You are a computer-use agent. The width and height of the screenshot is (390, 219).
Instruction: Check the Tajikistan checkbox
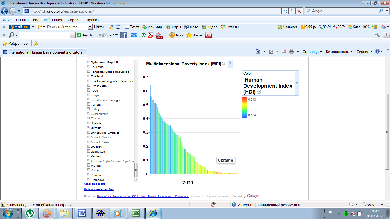pos(89,67)
